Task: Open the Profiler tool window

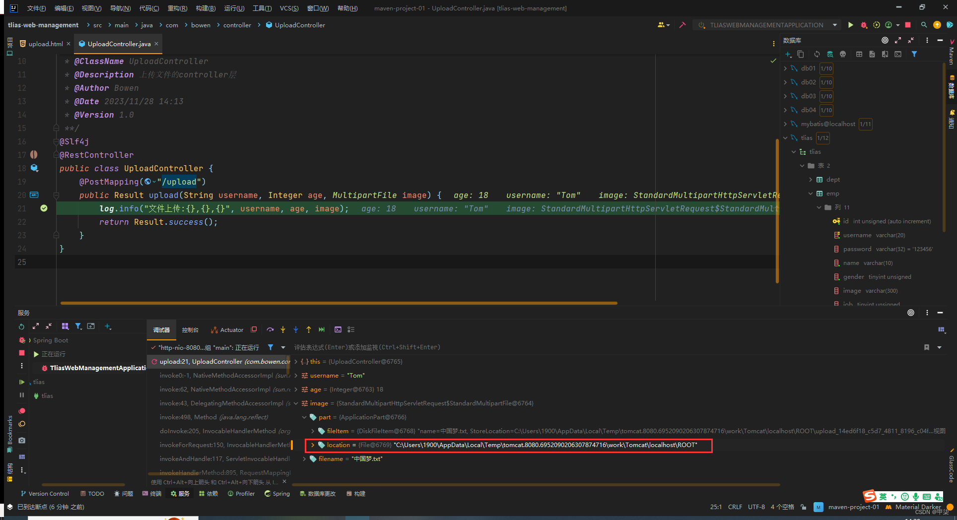Action: pyautogui.click(x=241, y=493)
